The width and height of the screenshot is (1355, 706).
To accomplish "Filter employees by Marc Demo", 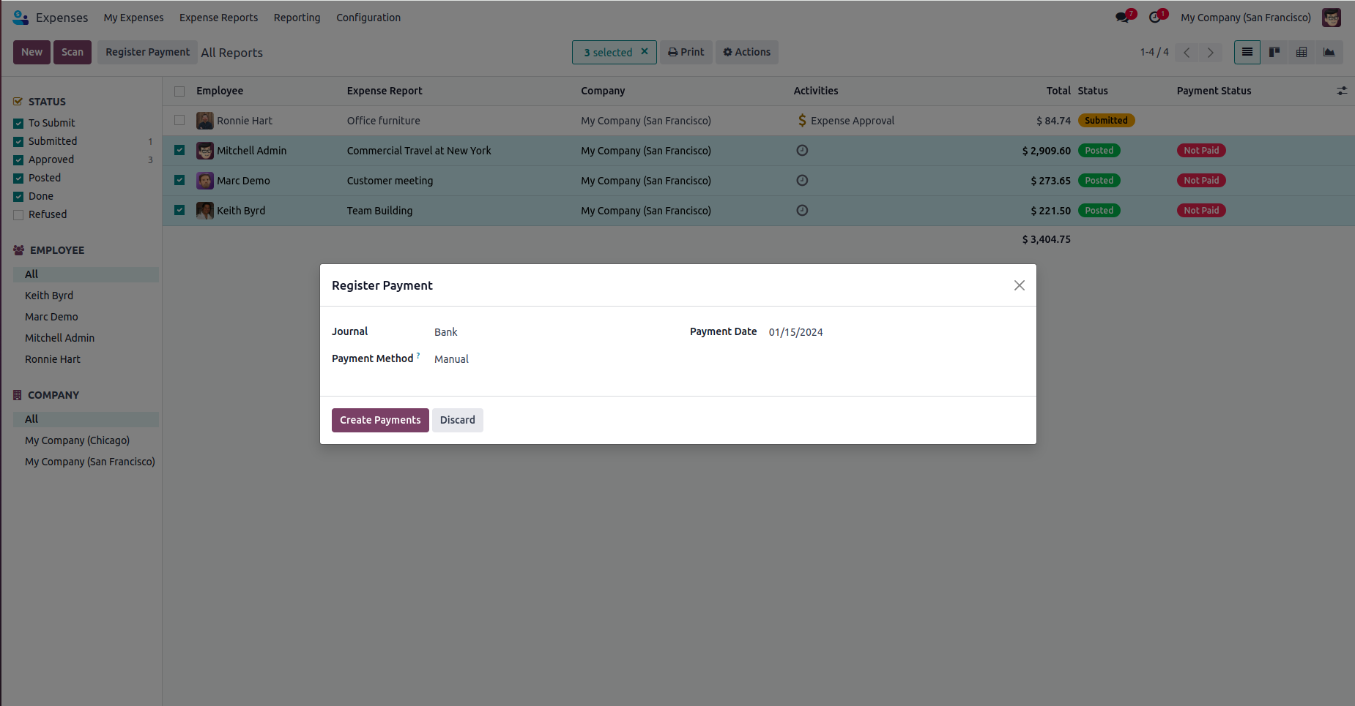I will click(51, 317).
